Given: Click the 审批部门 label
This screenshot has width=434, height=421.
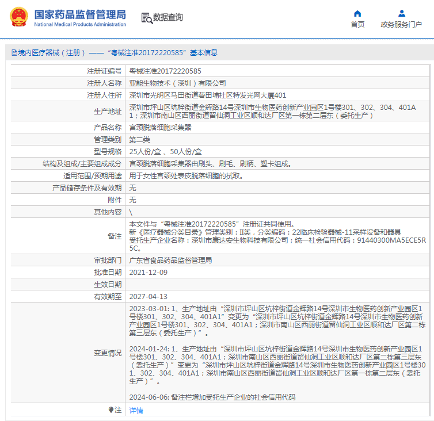Looking at the screenshot, I should tap(108, 261).
